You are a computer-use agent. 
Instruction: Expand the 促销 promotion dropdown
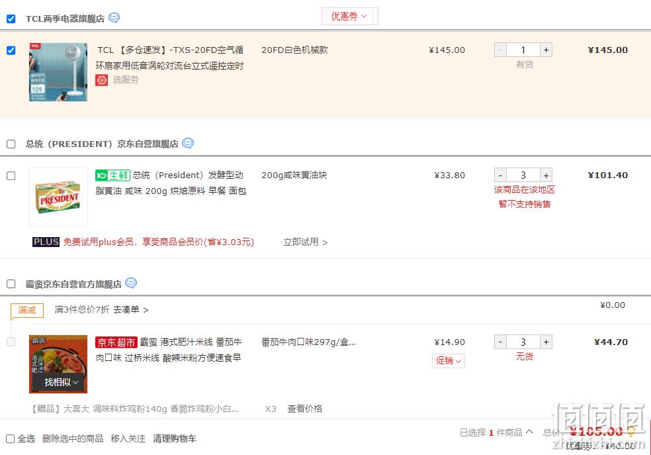point(449,361)
